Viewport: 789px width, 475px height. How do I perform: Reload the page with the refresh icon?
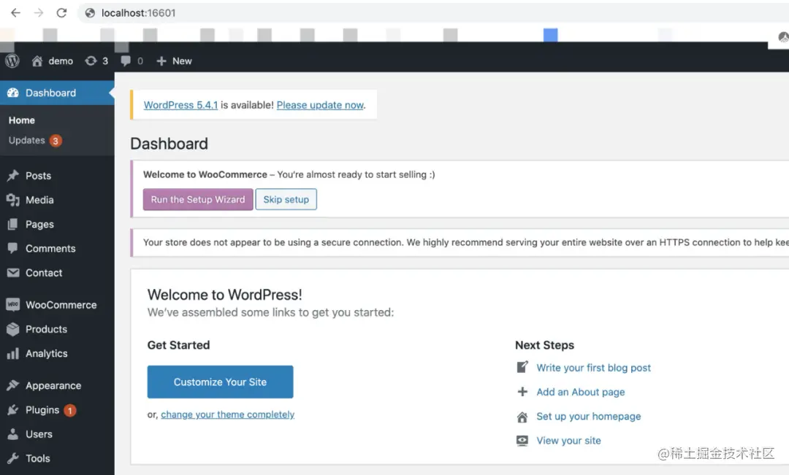tap(61, 13)
